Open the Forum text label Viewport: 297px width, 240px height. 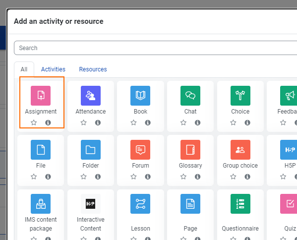(140, 166)
